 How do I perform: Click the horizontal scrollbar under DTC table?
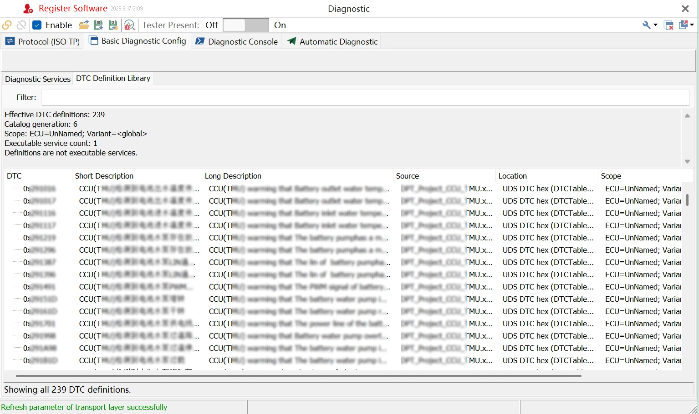tap(298, 376)
